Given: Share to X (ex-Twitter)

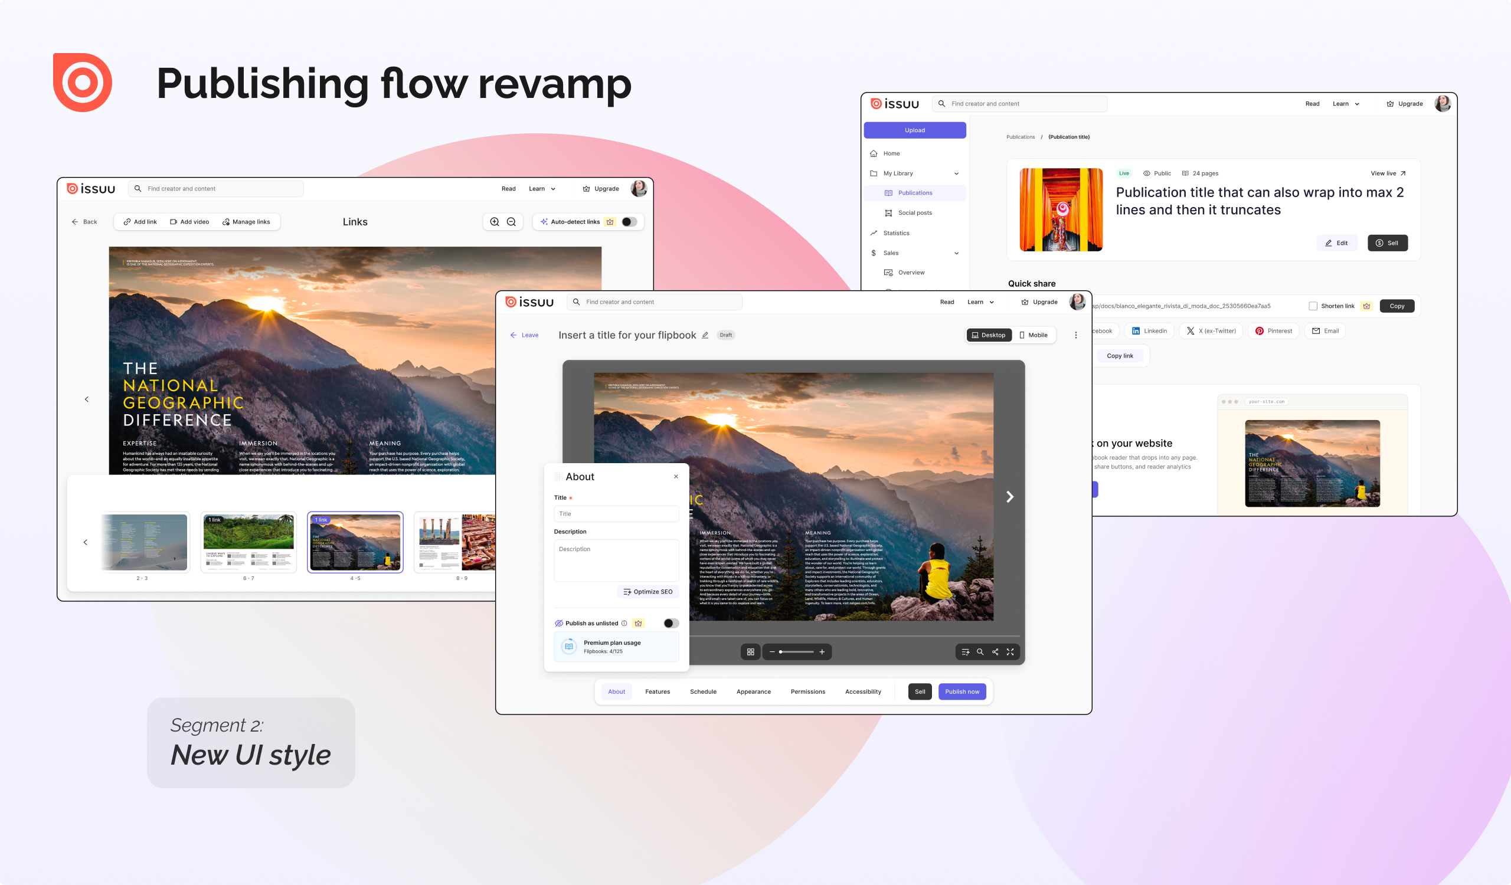Looking at the screenshot, I should (x=1211, y=331).
